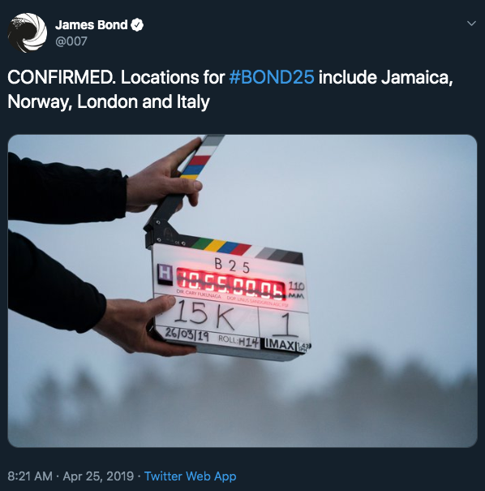Click the H camera letter on slate
Screen dimensions: 485x491
click(x=165, y=273)
